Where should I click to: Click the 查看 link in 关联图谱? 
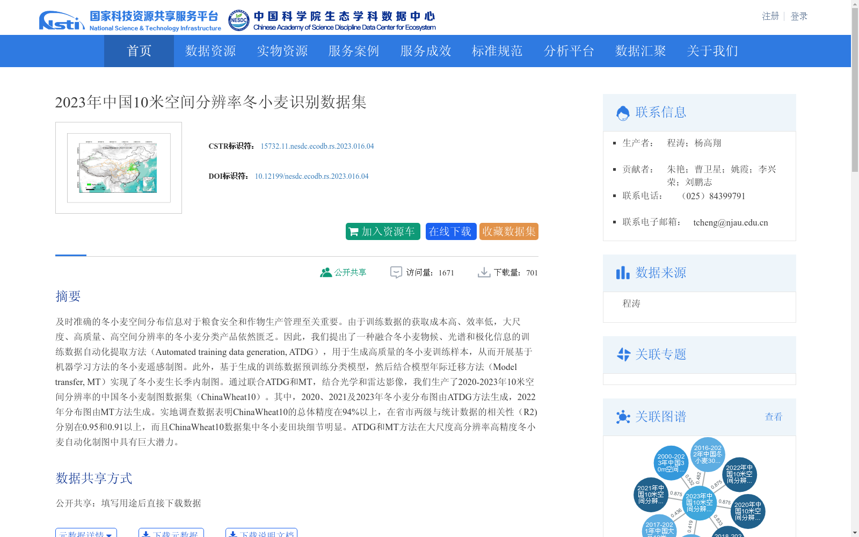point(774,417)
